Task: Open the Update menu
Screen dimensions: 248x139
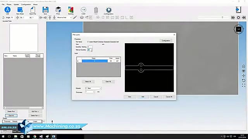Action: click(16, 4)
